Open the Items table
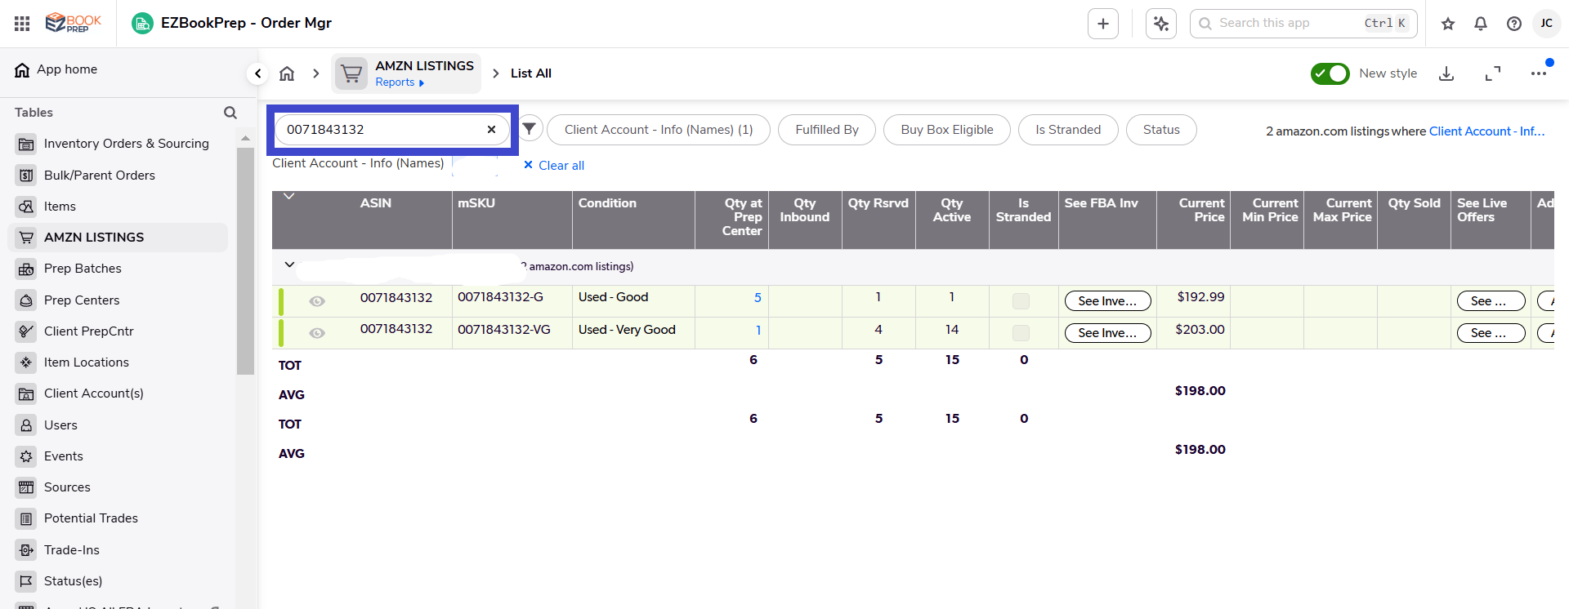The image size is (1569, 609). 118,207
